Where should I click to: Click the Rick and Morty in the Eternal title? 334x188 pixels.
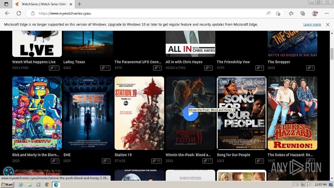[36, 155]
